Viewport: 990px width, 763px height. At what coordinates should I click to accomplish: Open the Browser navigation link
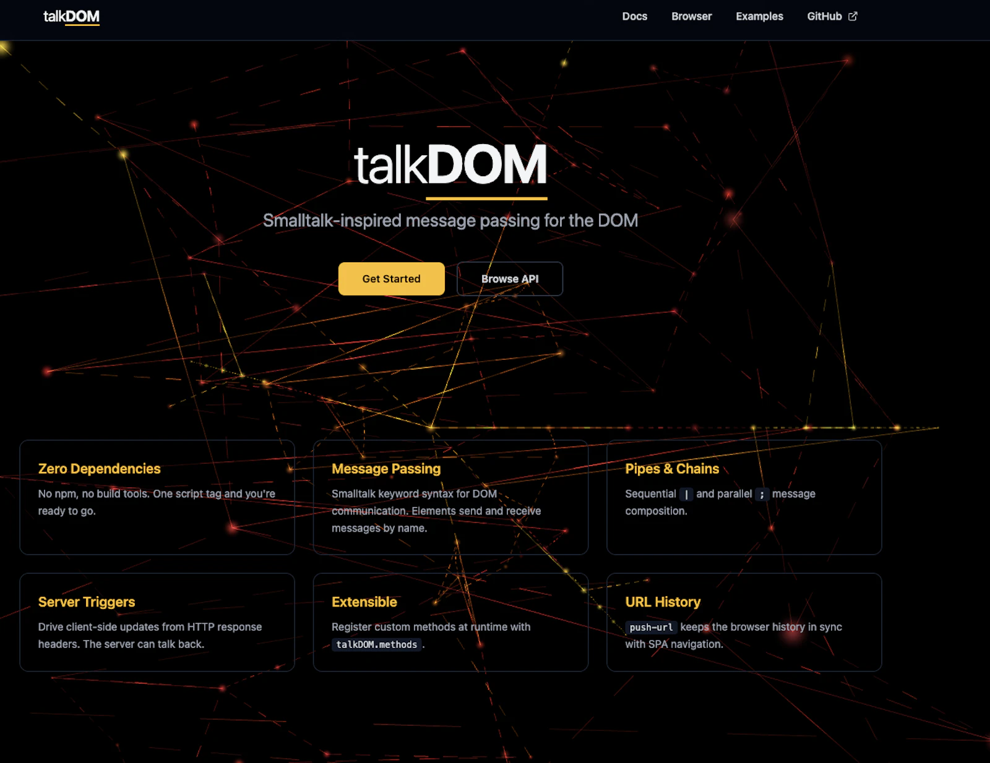(691, 17)
